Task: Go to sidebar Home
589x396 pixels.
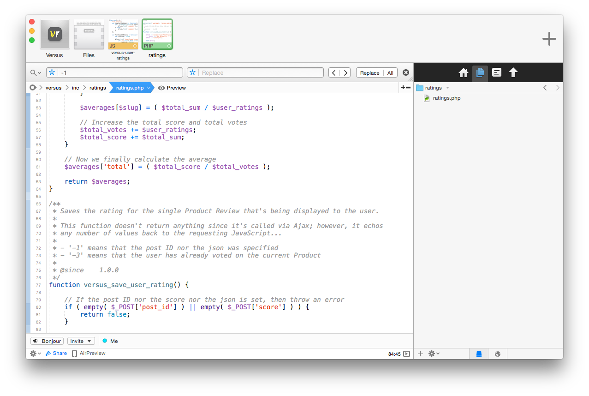Action: pos(464,72)
